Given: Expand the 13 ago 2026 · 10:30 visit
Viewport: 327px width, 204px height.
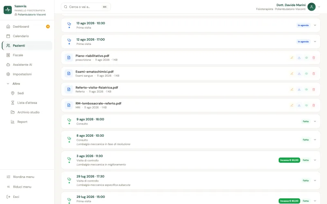Looking at the screenshot, I should (315, 25).
